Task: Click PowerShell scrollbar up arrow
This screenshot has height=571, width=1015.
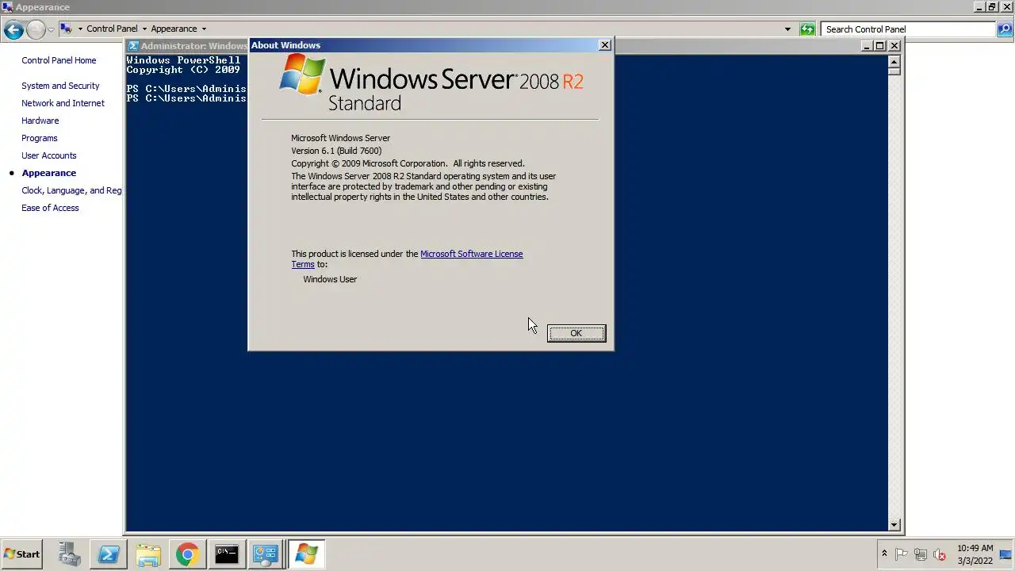Action: point(894,61)
